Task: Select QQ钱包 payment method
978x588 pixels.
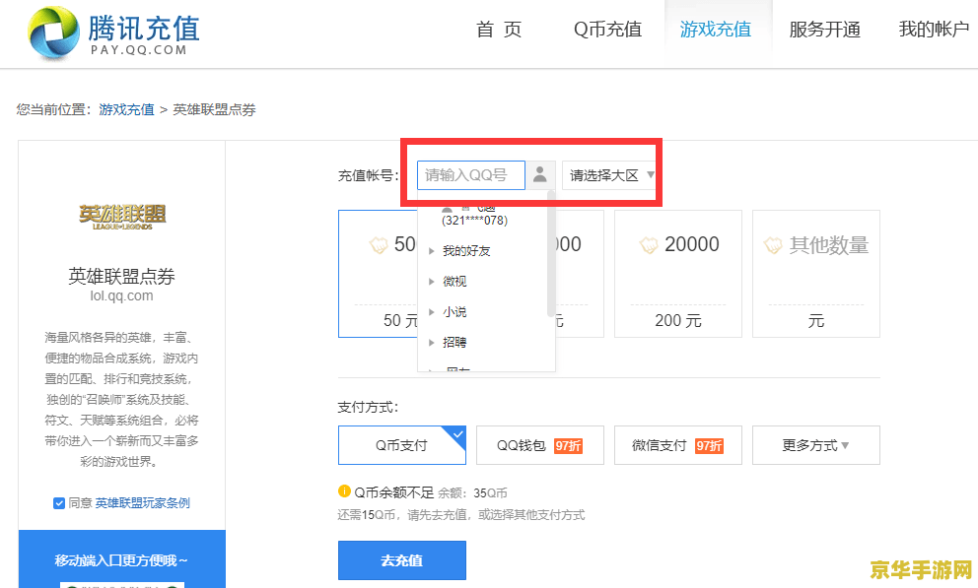Action: tap(540, 445)
